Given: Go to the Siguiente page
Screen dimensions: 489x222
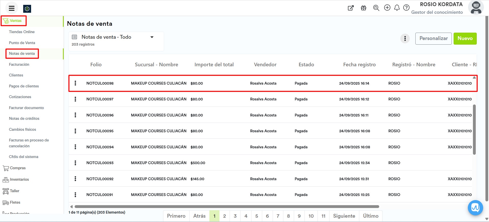Looking at the screenshot, I should point(344,216).
